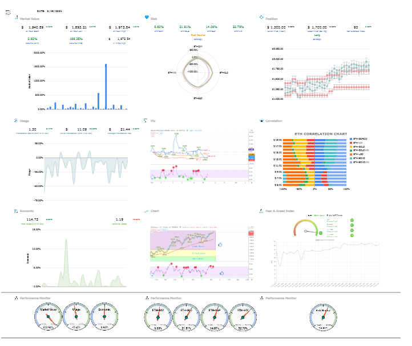Image resolution: width=412 pixels, height=346 pixels.
Task: Click the Fear & Greed history line chart
Action: click(x=325, y=263)
